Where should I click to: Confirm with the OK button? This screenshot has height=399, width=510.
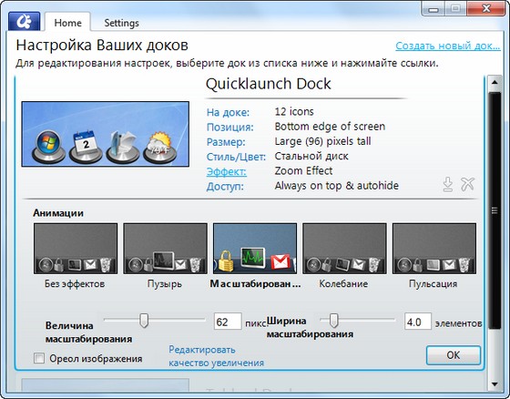(454, 355)
